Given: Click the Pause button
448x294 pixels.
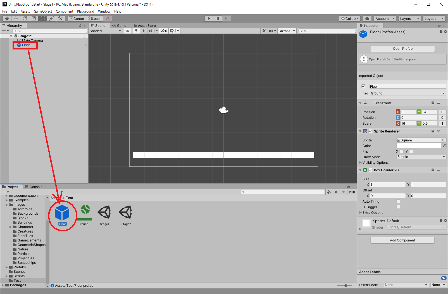Looking at the screenshot, I should click(218, 18).
